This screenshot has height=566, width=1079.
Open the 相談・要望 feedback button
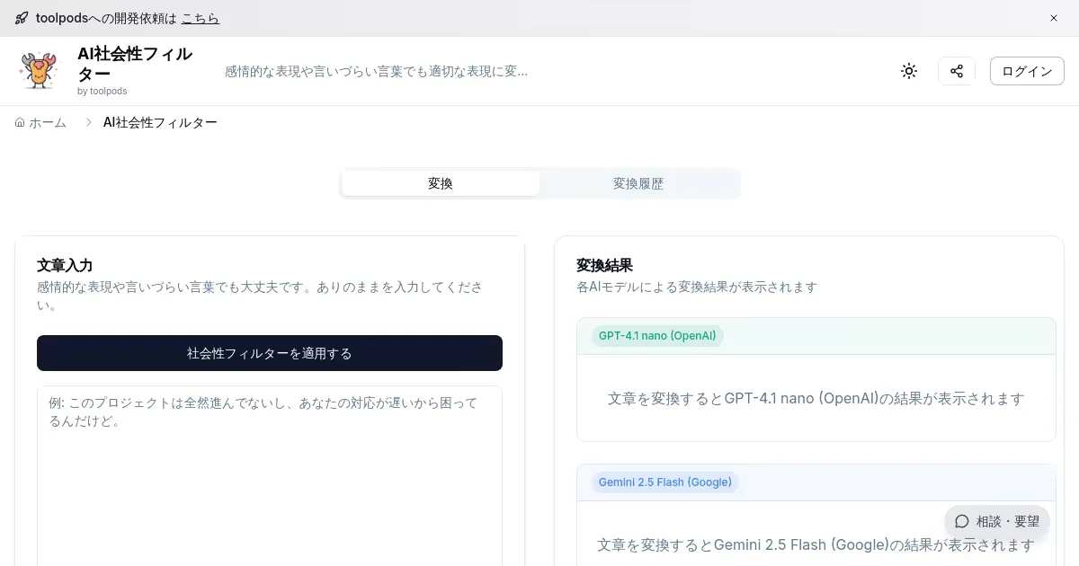[997, 521]
